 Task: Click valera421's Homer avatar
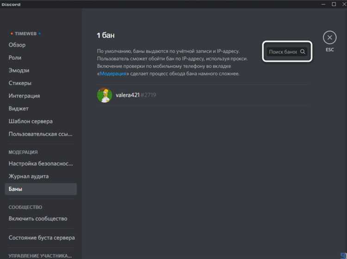(105, 95)
